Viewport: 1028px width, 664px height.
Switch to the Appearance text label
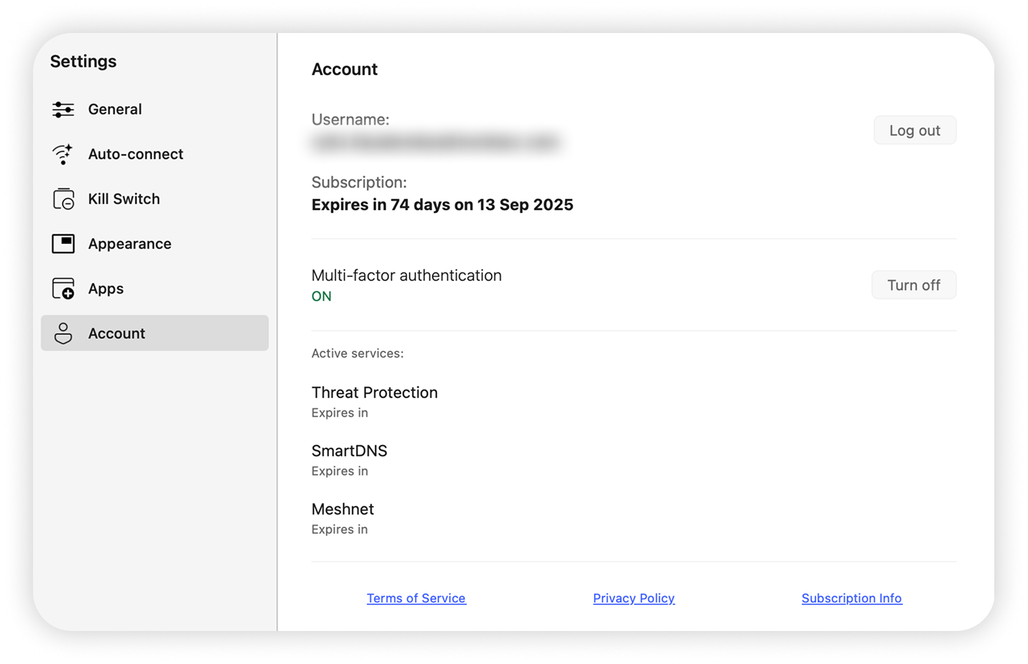(x=130, y=244)
